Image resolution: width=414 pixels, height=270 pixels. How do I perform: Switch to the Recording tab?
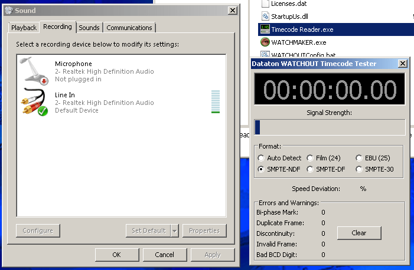[57, 27]
